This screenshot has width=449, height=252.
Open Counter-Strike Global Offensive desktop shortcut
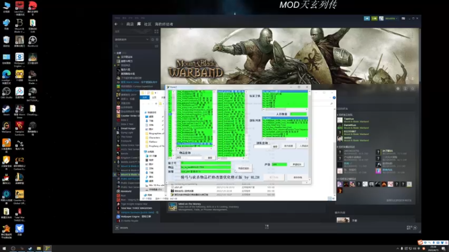click(20, 197)
